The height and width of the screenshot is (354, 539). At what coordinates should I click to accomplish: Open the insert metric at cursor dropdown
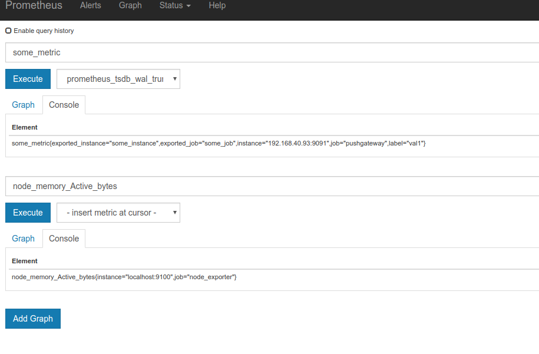(x=118, y=213)
